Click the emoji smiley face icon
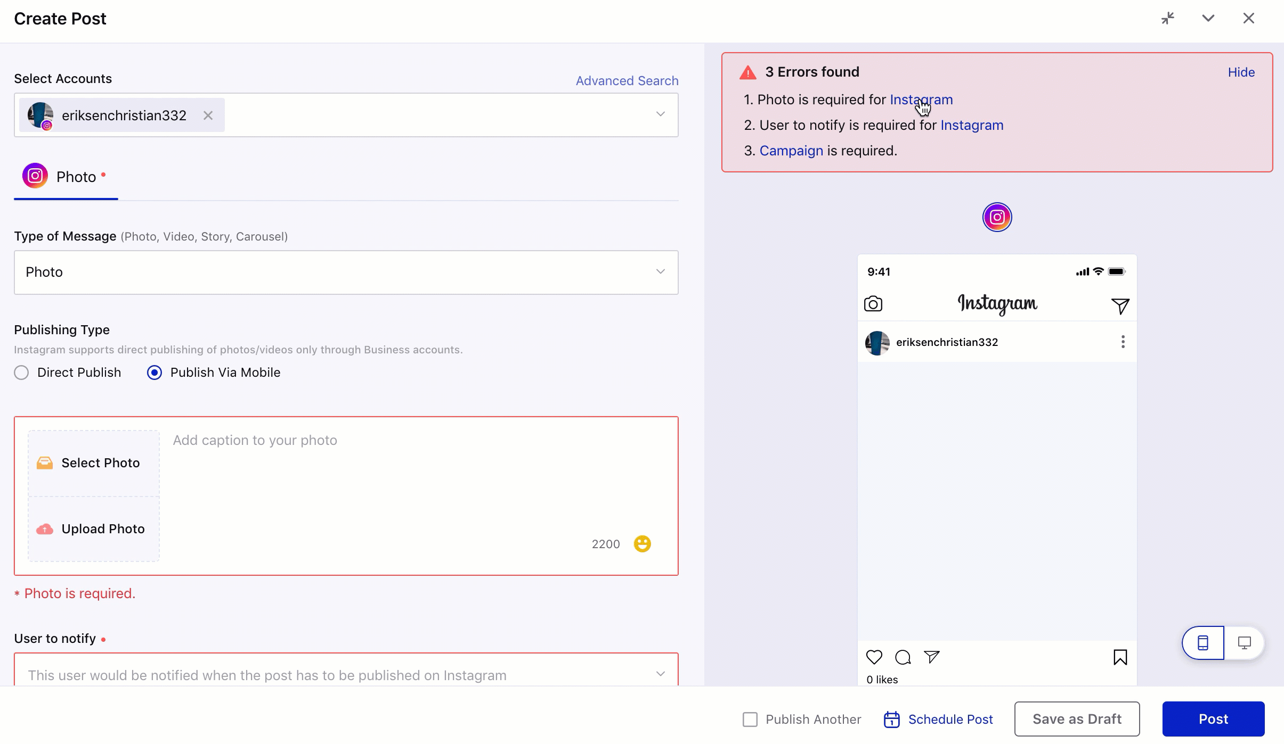The image size is (1284, 744). [642, 544]
